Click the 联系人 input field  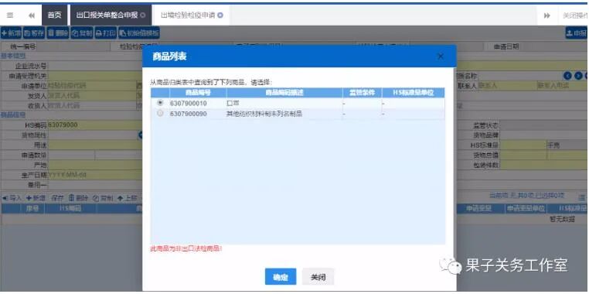coord(507,86)
